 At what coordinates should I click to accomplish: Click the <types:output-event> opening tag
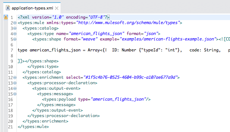pos(56,88)
